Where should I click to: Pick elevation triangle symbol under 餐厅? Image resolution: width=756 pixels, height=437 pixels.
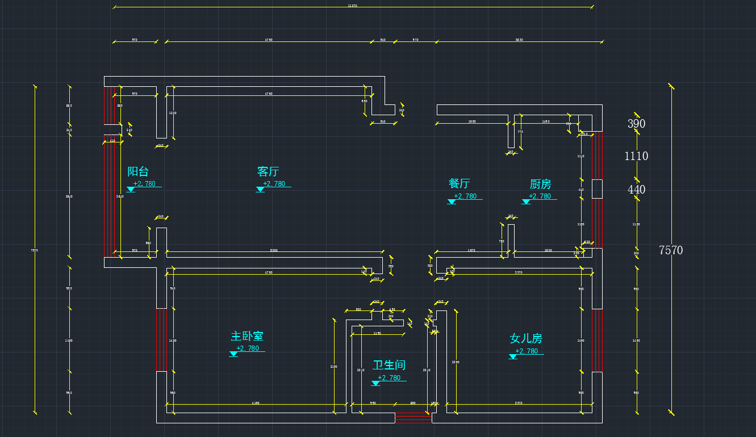point(452,201)
